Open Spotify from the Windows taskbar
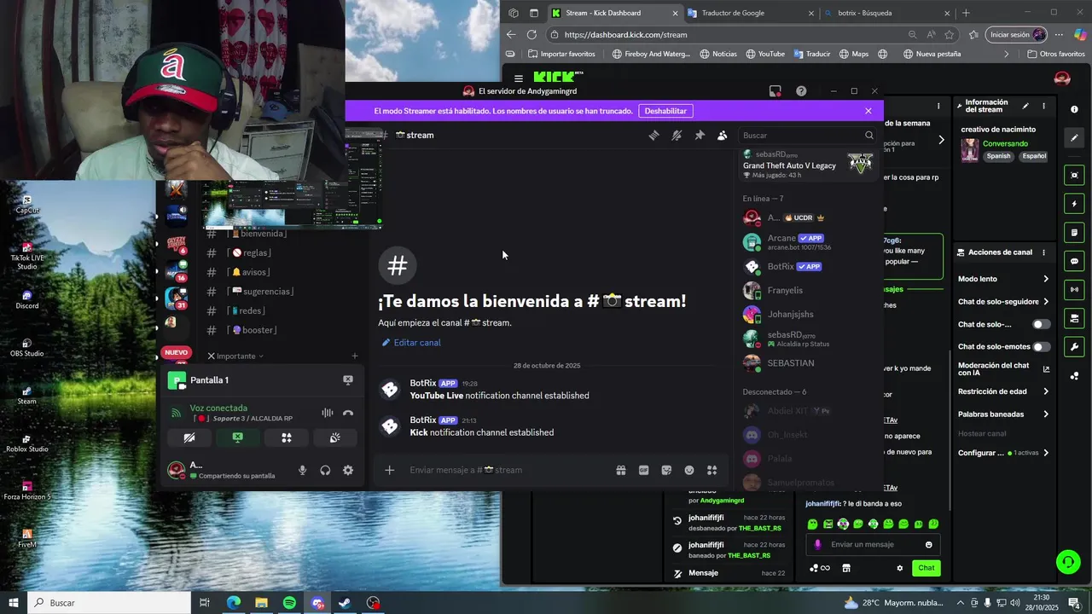Screen dimensions: 1092x614 click(x=289, y=603)
